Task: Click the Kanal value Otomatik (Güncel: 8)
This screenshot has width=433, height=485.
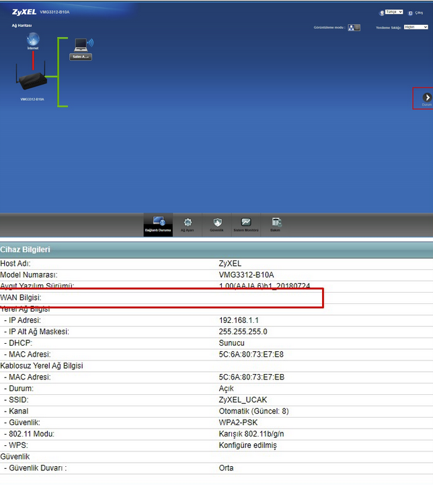Action: point(253,411)
